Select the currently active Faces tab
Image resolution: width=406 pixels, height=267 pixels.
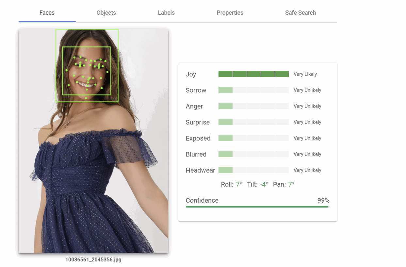[47, 13]
